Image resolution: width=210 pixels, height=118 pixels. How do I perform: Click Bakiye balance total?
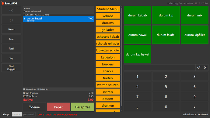(58, 100)
